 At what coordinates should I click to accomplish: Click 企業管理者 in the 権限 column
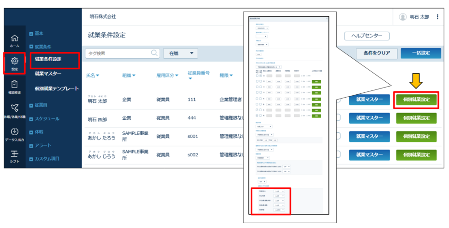pos(231,100)
